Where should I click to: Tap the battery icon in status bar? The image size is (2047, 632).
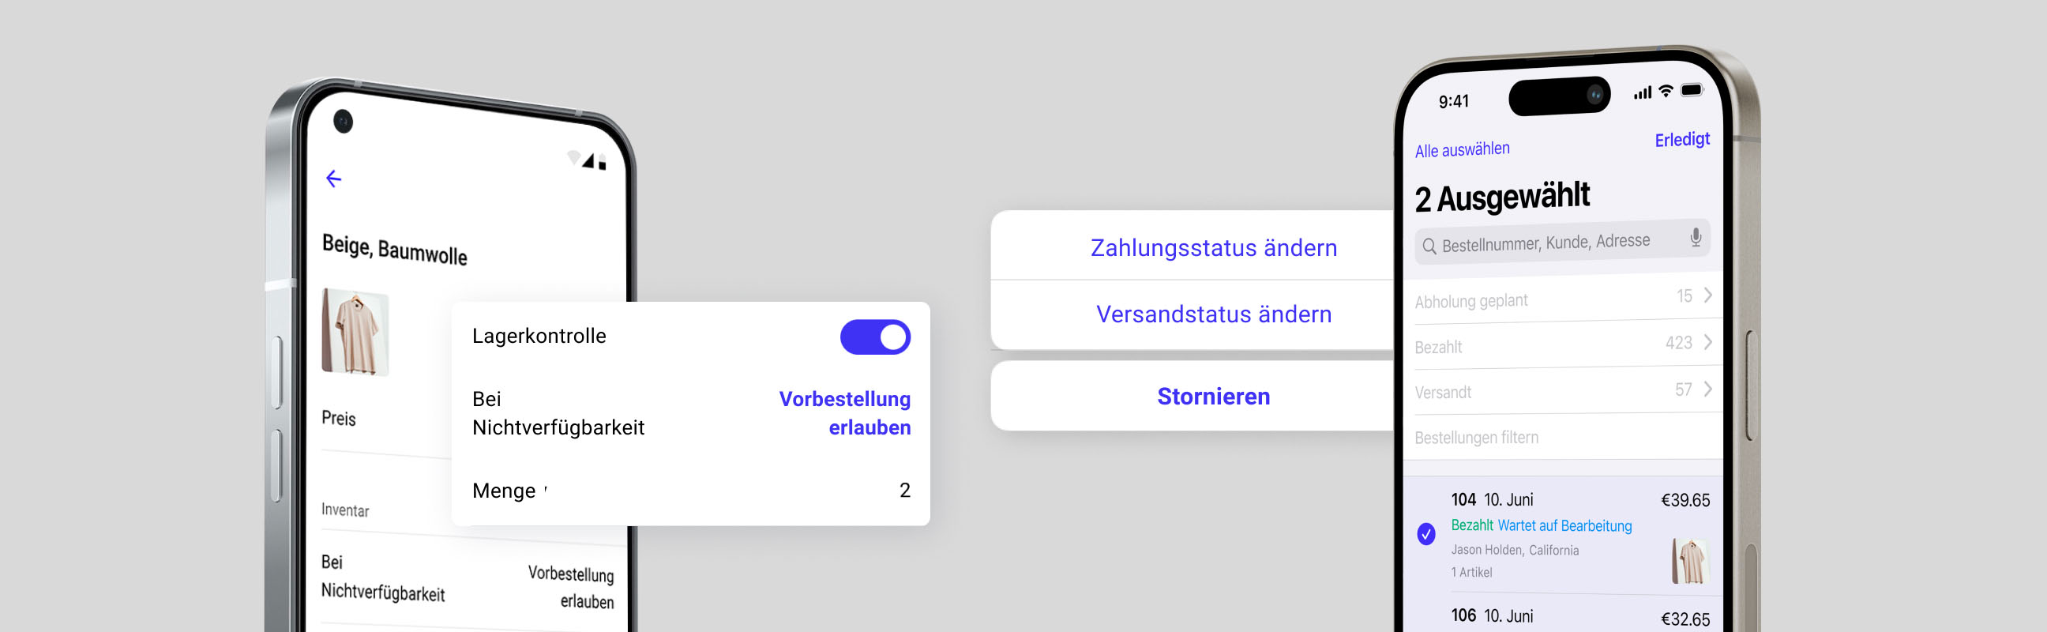point(1692,90)
